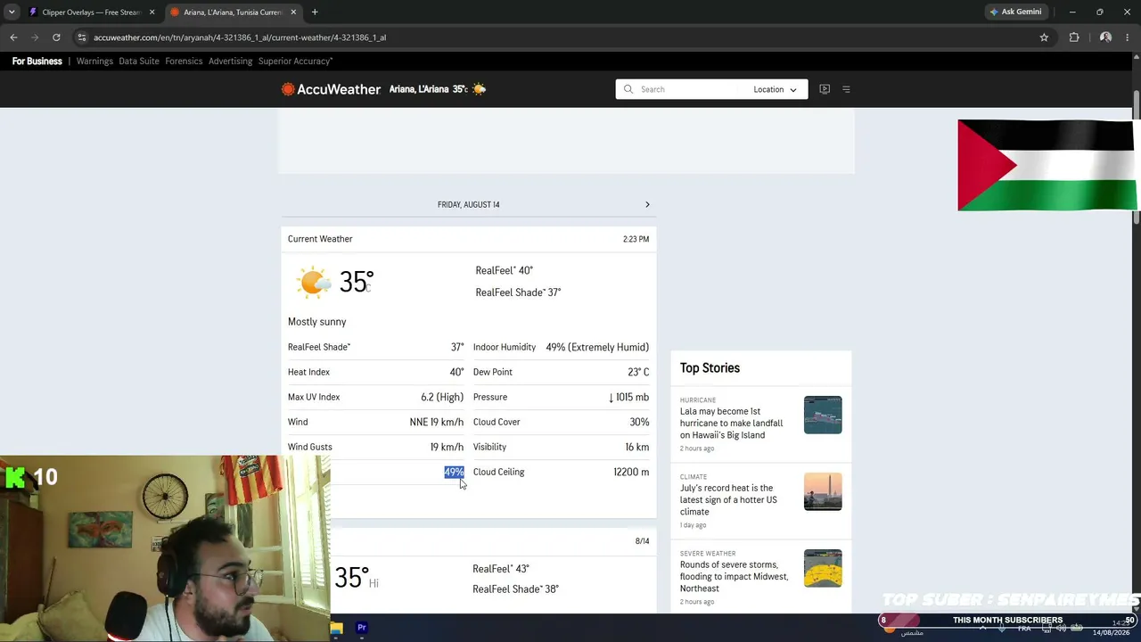
Task: Go back to the previous page
Action: pos(13,37)
